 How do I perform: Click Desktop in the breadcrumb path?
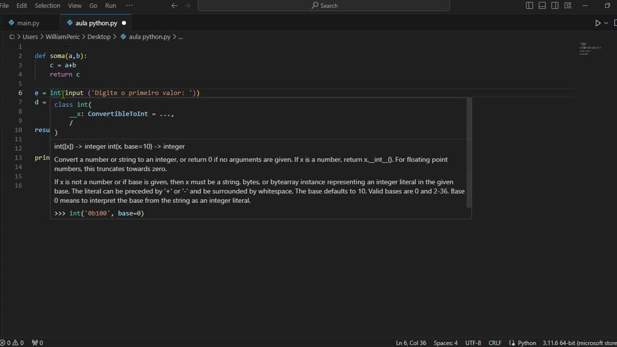99,37
